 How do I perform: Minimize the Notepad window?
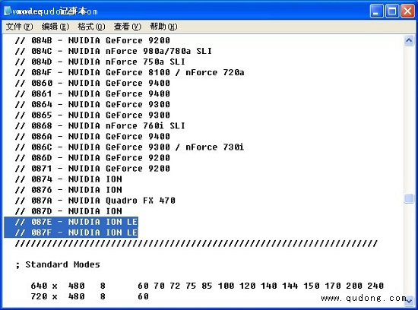click(x=377, y=11)
